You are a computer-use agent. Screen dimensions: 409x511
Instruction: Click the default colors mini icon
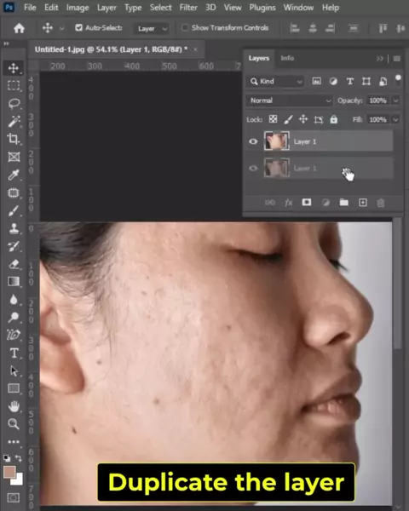7,458
